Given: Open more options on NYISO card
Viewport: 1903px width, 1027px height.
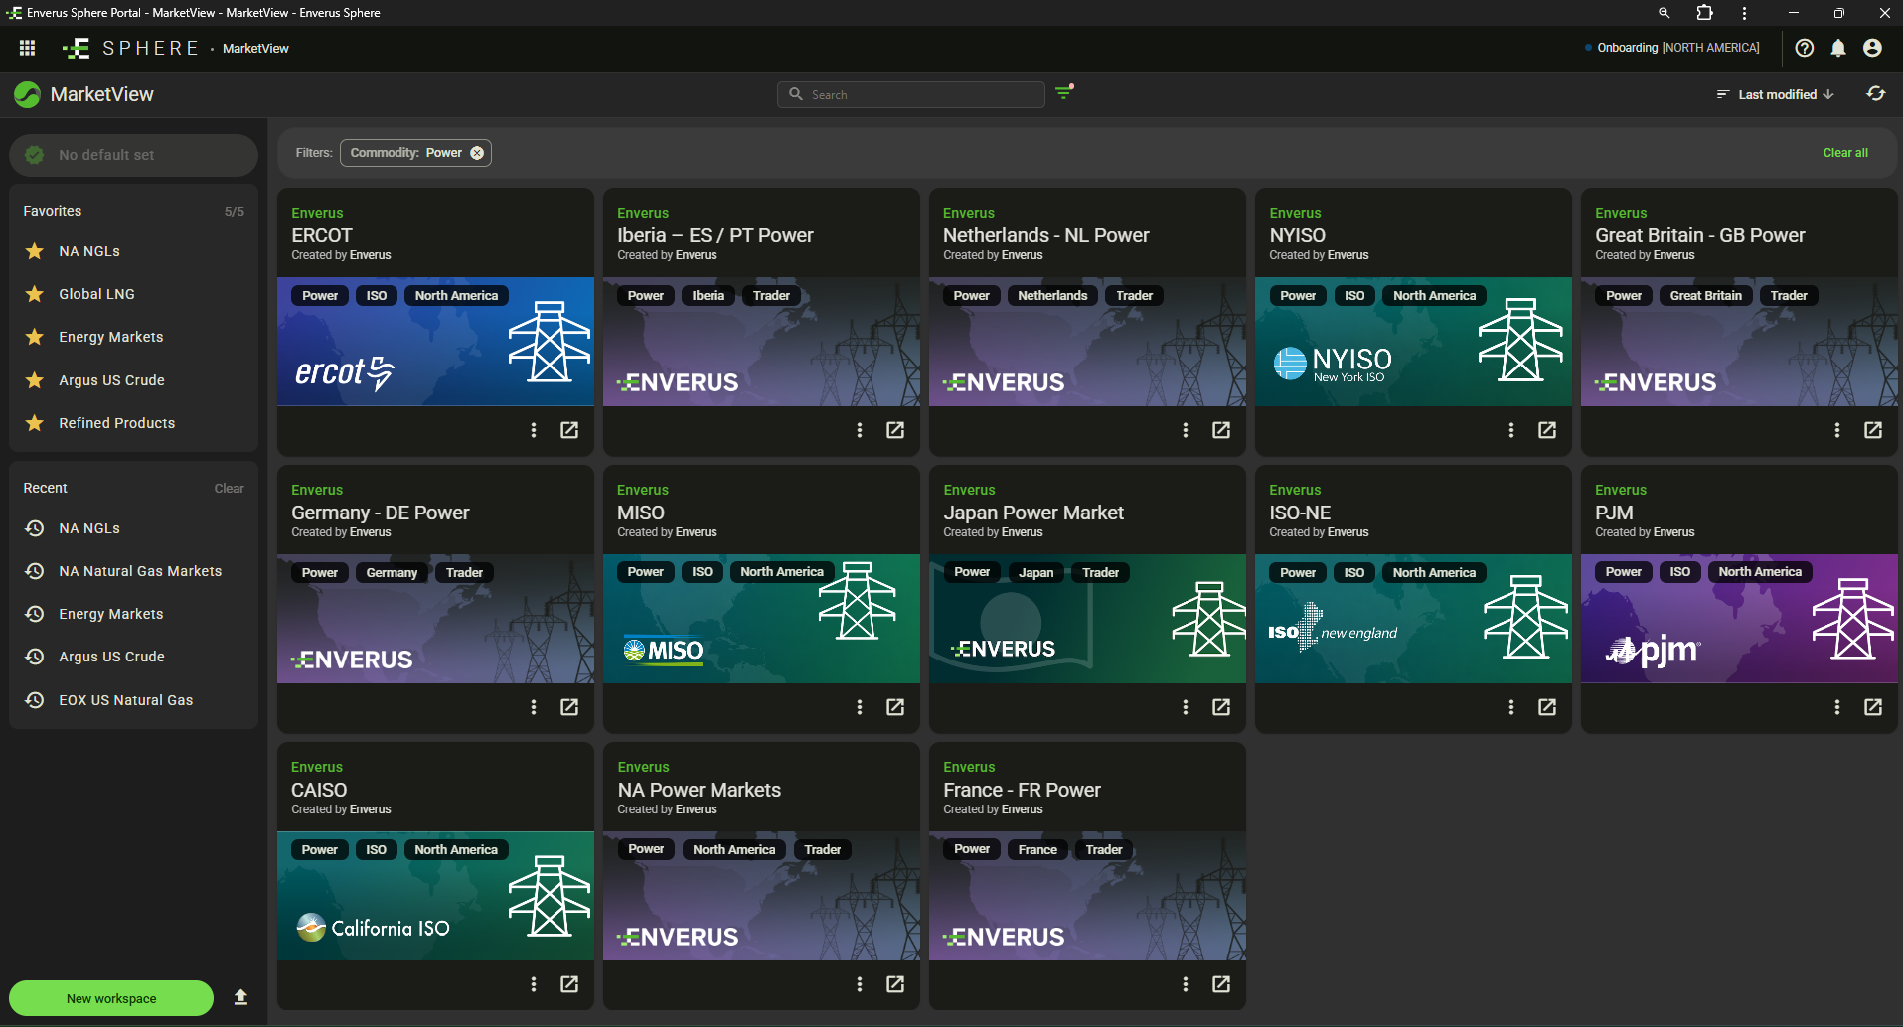Looking at the screenshot, I should [1511, 430].
